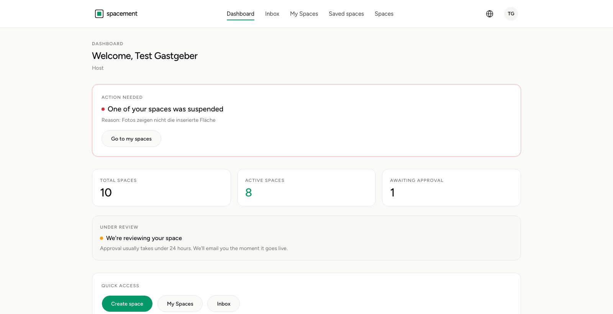Click the spacement logo icon
This screenshot has height=314, width=613.
(99, 14)
